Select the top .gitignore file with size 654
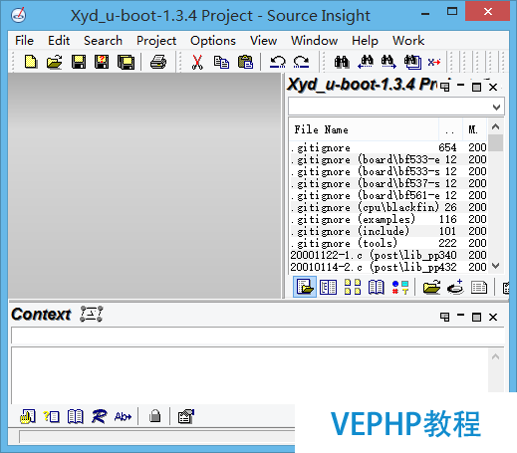Screen dimensions: 517x453 coord(388,147)
